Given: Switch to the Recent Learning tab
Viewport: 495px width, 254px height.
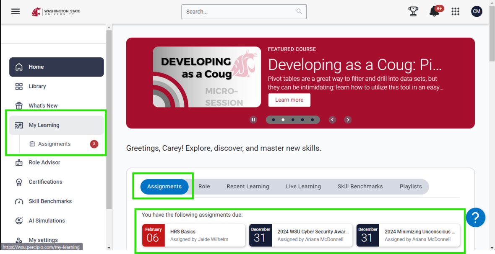Looking at the screenshot, I should pos(247,187).
